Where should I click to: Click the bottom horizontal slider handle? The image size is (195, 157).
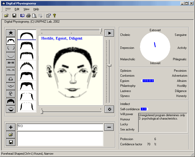[42, 111]
